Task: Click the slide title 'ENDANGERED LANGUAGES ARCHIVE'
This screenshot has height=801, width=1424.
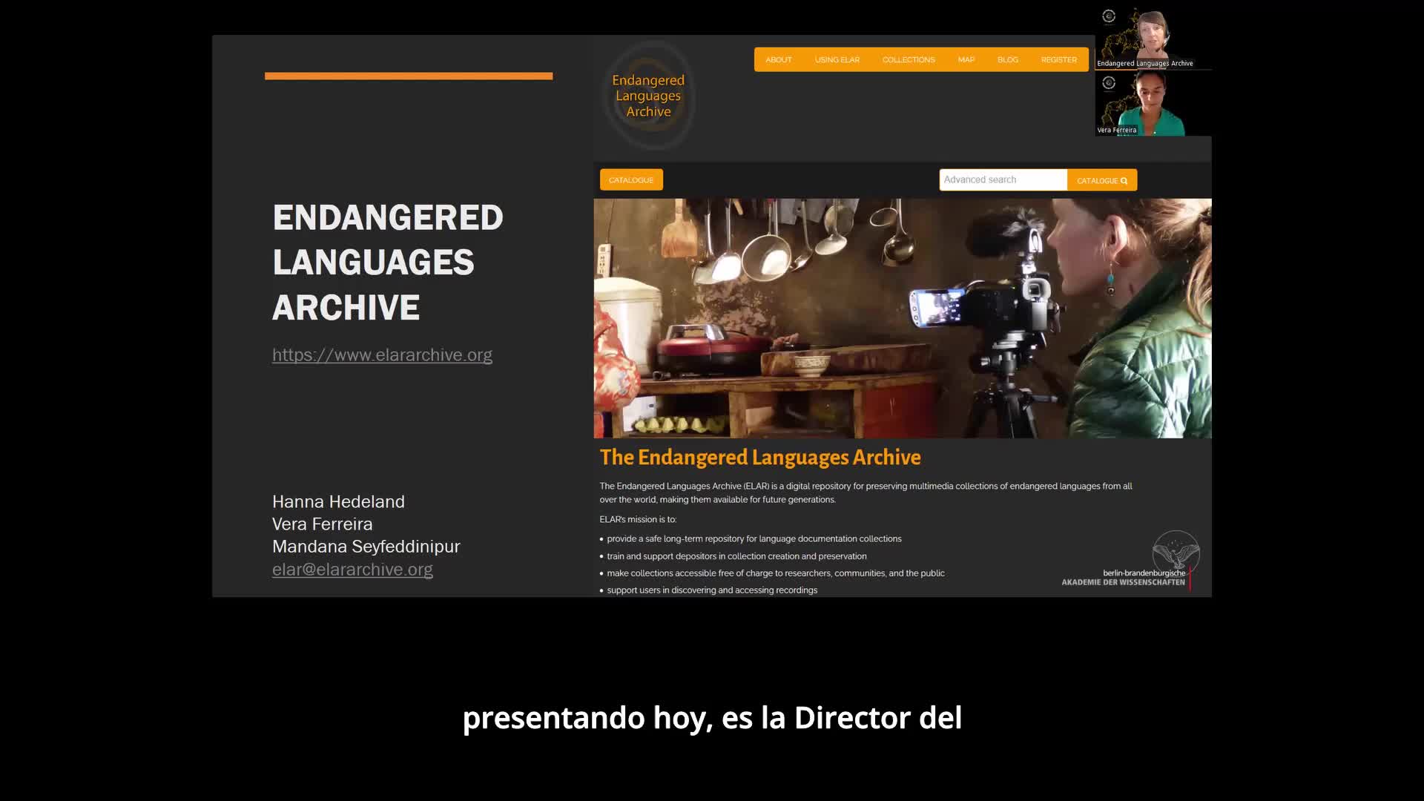Action: (x=388, y=263)
